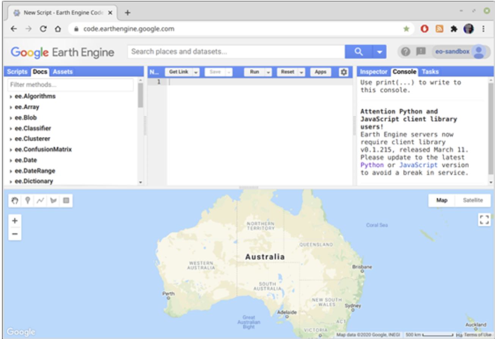The height and width of the screenshot is (339, 495).
Task: Switch to the Docs tab
Action: coord(39,71)
